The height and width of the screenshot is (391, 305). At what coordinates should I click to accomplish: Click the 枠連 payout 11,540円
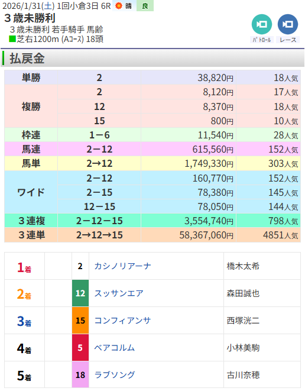click(216, 135)
